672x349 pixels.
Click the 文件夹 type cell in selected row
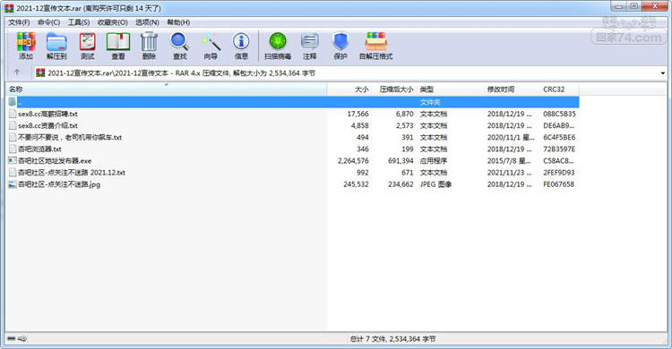click(430, 102)
